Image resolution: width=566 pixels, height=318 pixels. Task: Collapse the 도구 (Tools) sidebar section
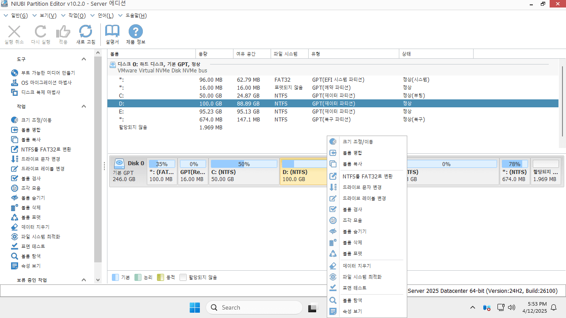click(x=84, y=59)
